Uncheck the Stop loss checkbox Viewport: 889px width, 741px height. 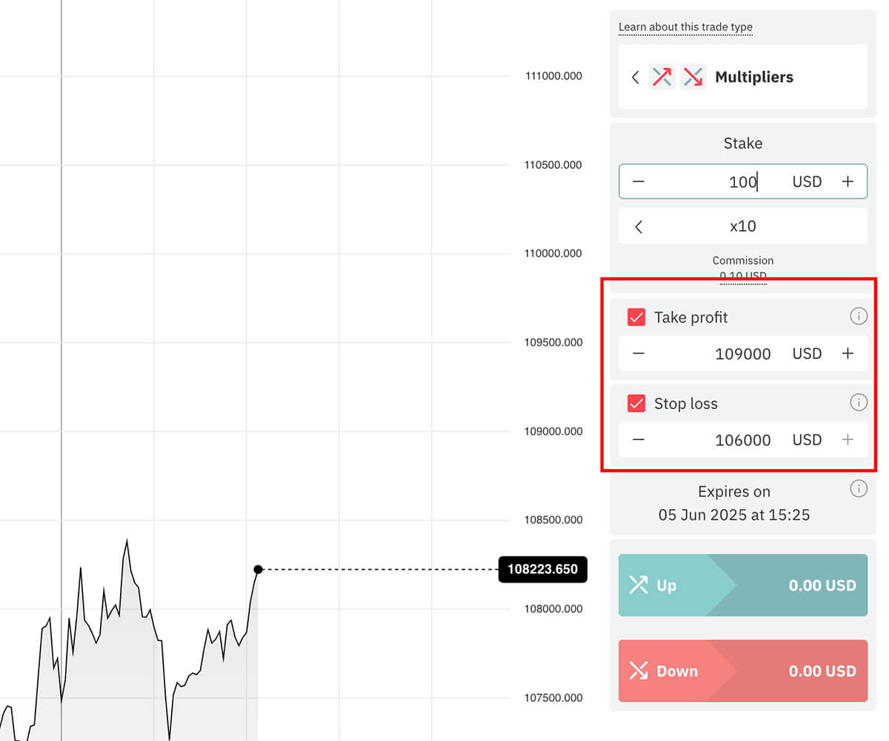(x=636, y=404)
